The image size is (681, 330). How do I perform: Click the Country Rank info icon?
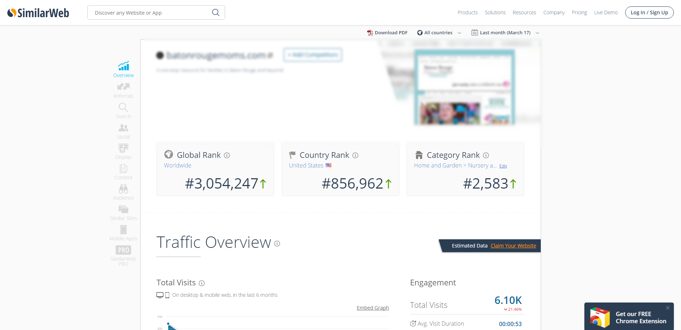click(355, 155)
